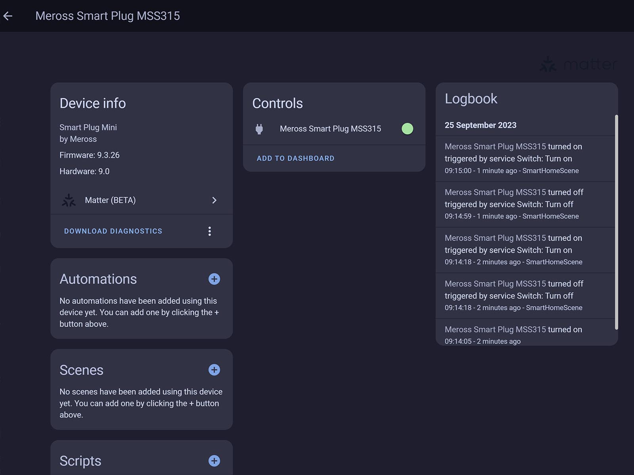Click Add to Dashboard

tap(295, 158)
